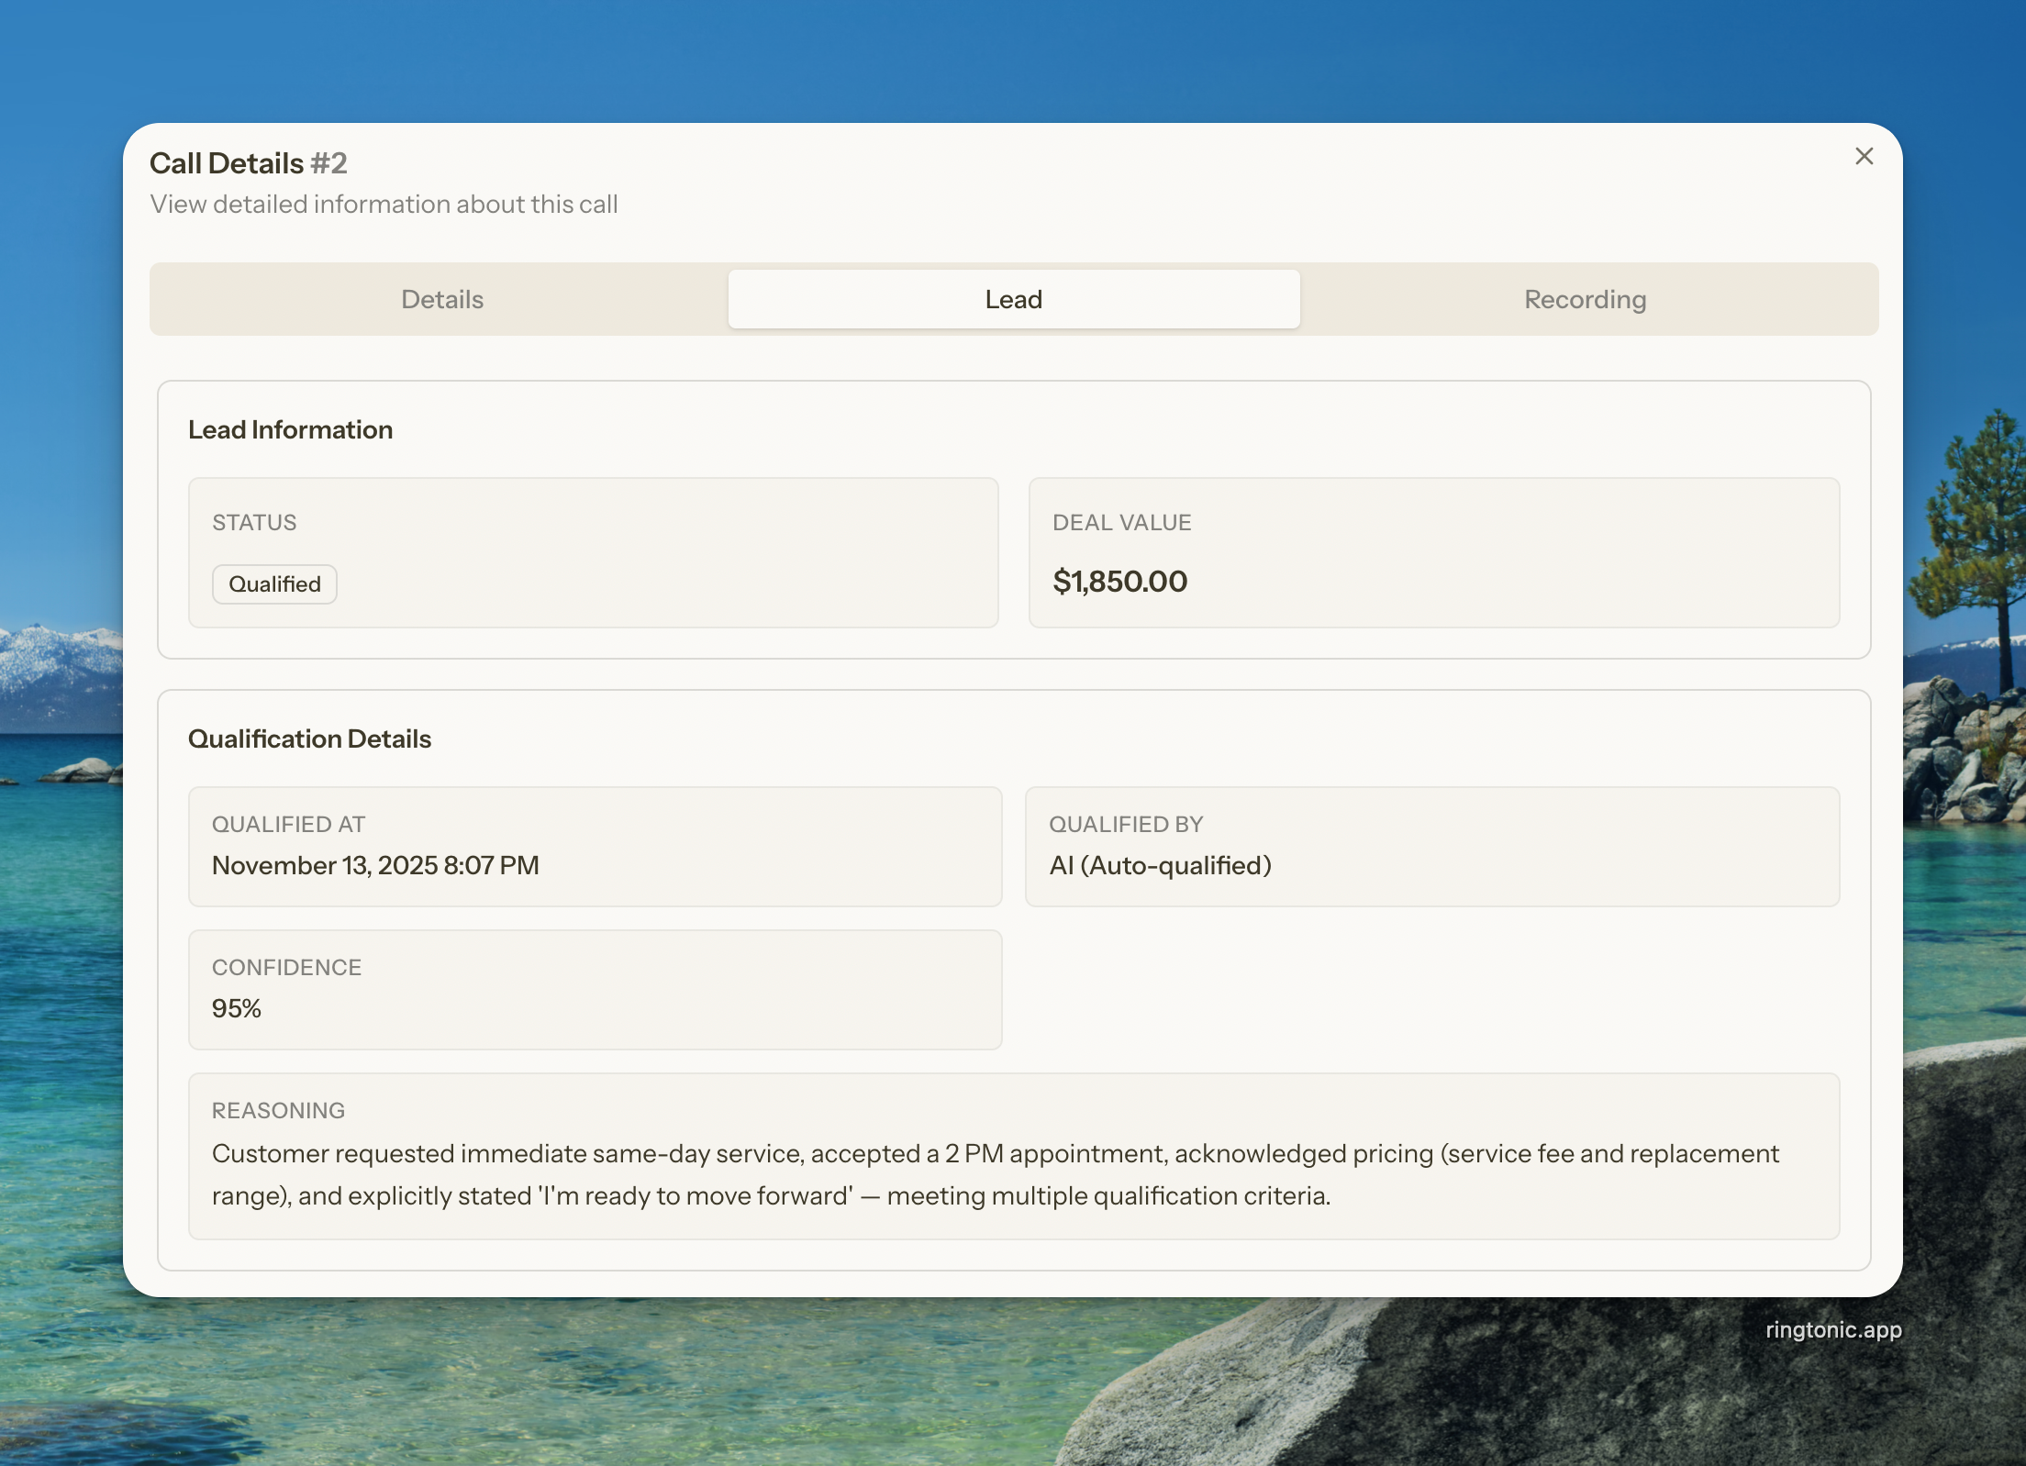
Task: Click the CONFIDENCE label
Action: (x=286, y=967)
